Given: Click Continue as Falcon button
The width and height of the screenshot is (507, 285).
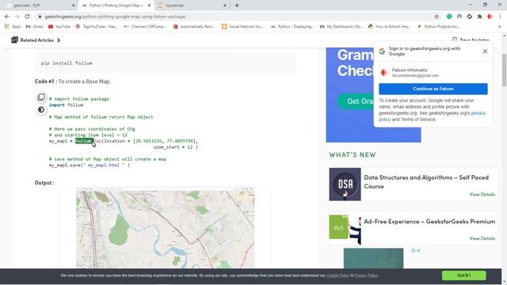Looking at the screenshot, I should [433, 89].
